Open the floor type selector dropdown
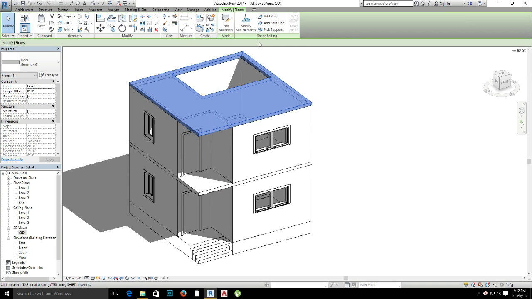The height and width of the screenshot is (299, 532). (59, 61)
